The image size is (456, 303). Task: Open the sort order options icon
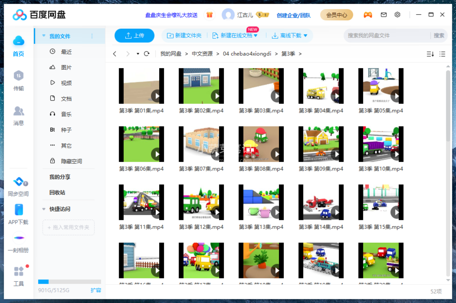point(430,54)
